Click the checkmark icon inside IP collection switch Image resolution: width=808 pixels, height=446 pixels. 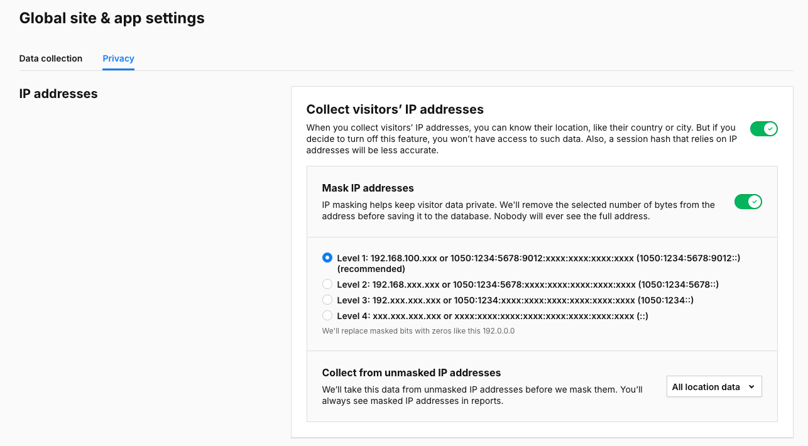[769, 129]
